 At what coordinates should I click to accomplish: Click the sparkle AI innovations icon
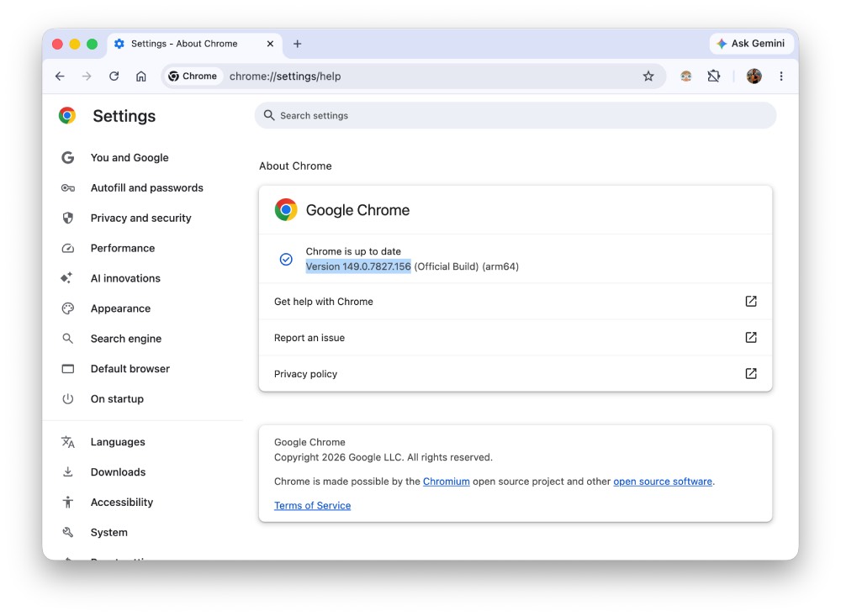pos(66,277)
